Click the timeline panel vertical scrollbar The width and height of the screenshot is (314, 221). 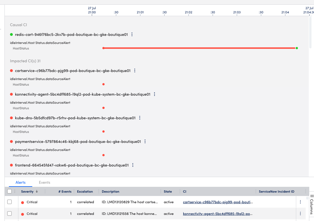click(x=310, y=33)
